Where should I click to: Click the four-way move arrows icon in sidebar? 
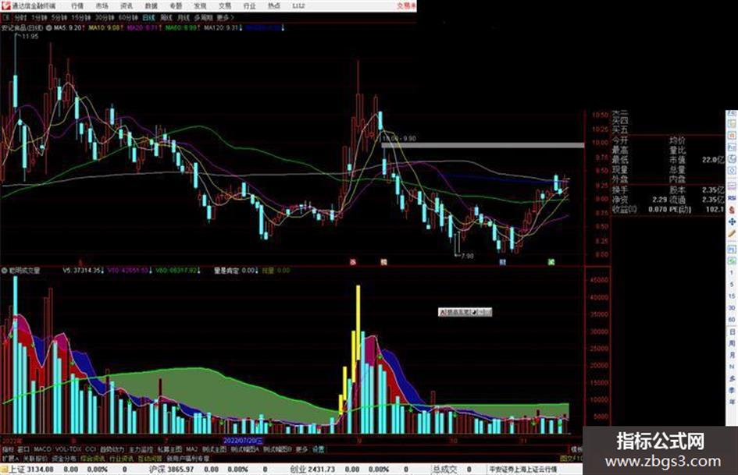[x=732, y=221]
